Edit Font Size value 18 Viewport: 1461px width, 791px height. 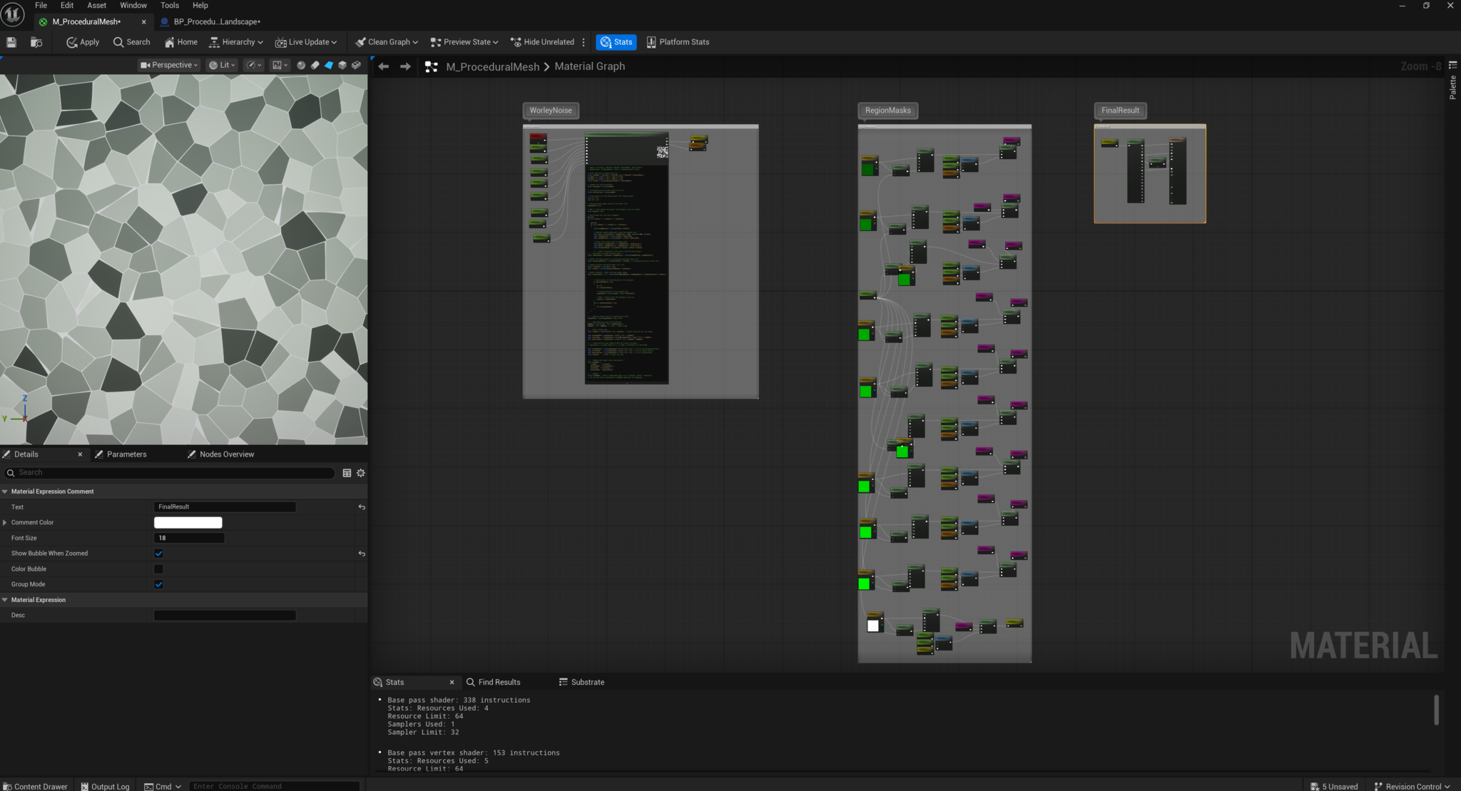coord(189,539)
